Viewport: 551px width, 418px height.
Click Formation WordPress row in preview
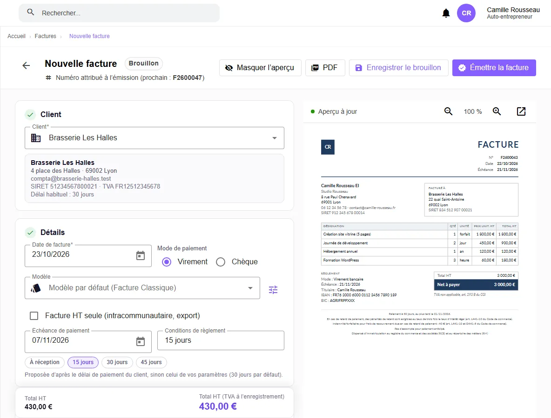pyautogui.click(x=419, y=260)
